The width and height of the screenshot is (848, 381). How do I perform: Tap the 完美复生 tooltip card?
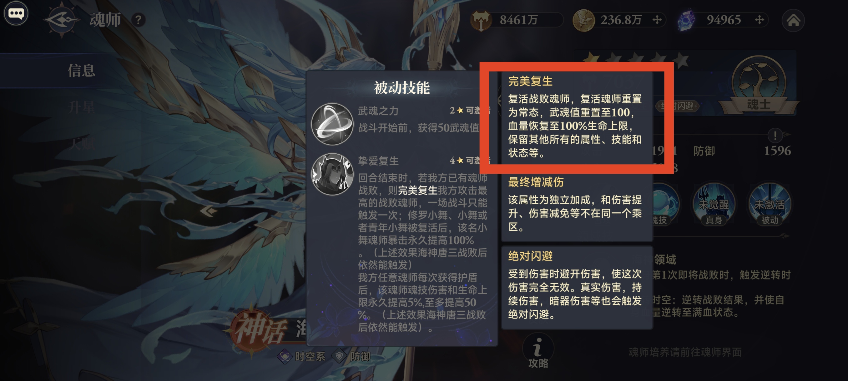[x=577, y=118]
